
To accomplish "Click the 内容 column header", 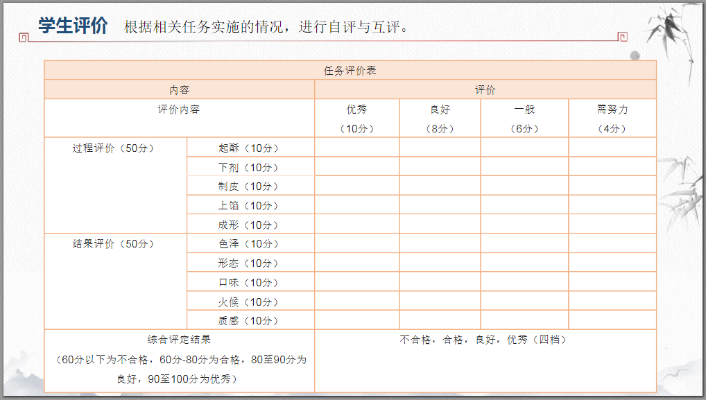I will pyautogui.click(x=179, y=89).
